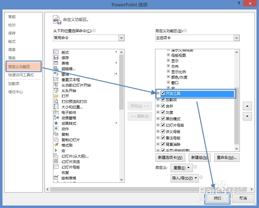Open the 重置(E) dropdown button

coord(182,168)
